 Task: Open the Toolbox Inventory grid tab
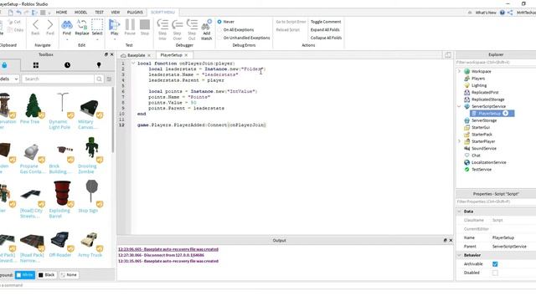35,65
